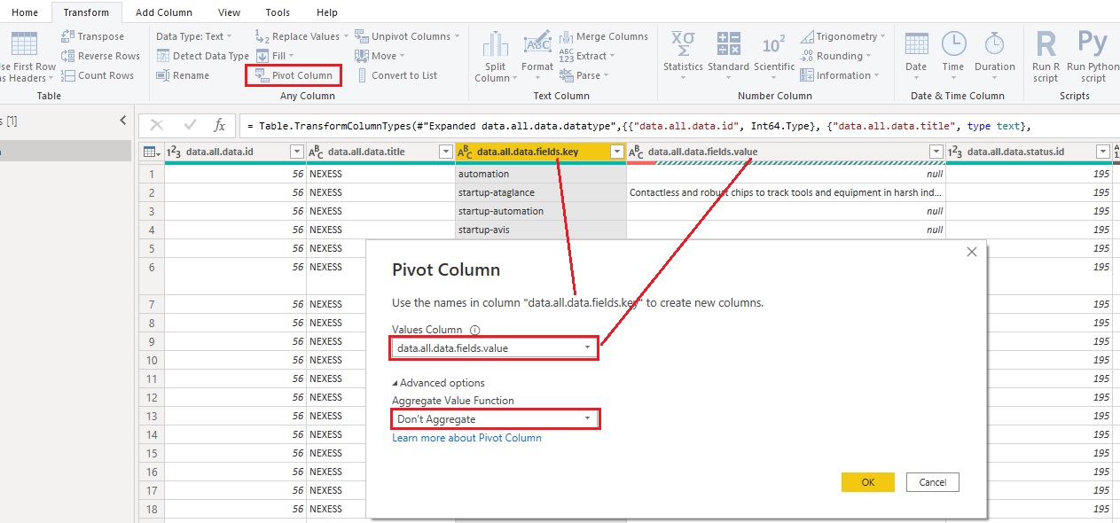Open filter dropdown for data.all.data.fields.value column
Screen dimensions: 1120x523
pos(936,152)
